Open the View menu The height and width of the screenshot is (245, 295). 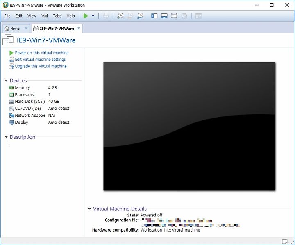point(32,16)
